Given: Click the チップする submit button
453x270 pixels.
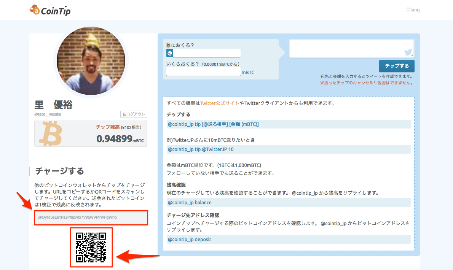Looking at the screenshot, I should click(x=397, y=66).
